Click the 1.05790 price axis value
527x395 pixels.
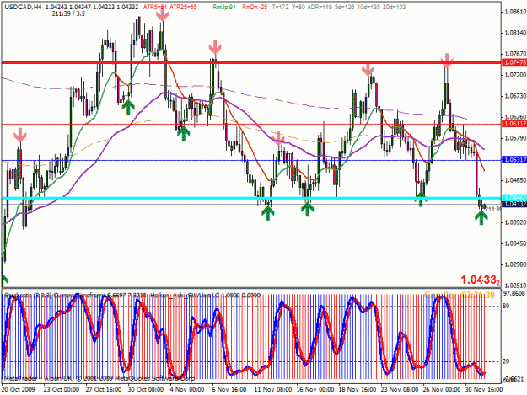[x=515, y=138]
